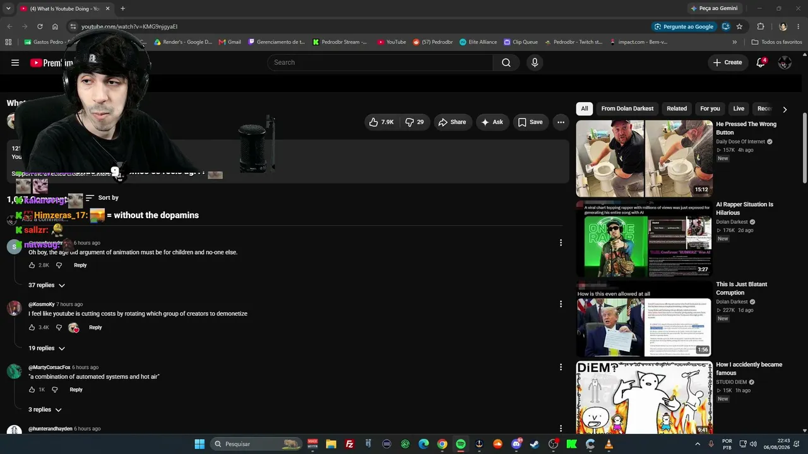Like the video with 7.9K likes

coord(382,122)
